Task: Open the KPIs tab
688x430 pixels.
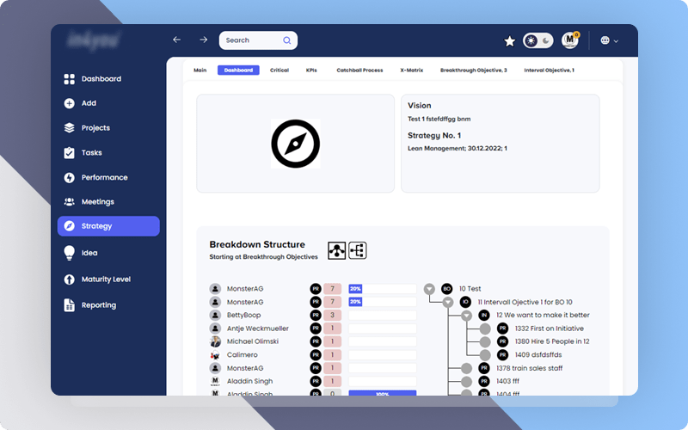Action: tap(311, 71)
